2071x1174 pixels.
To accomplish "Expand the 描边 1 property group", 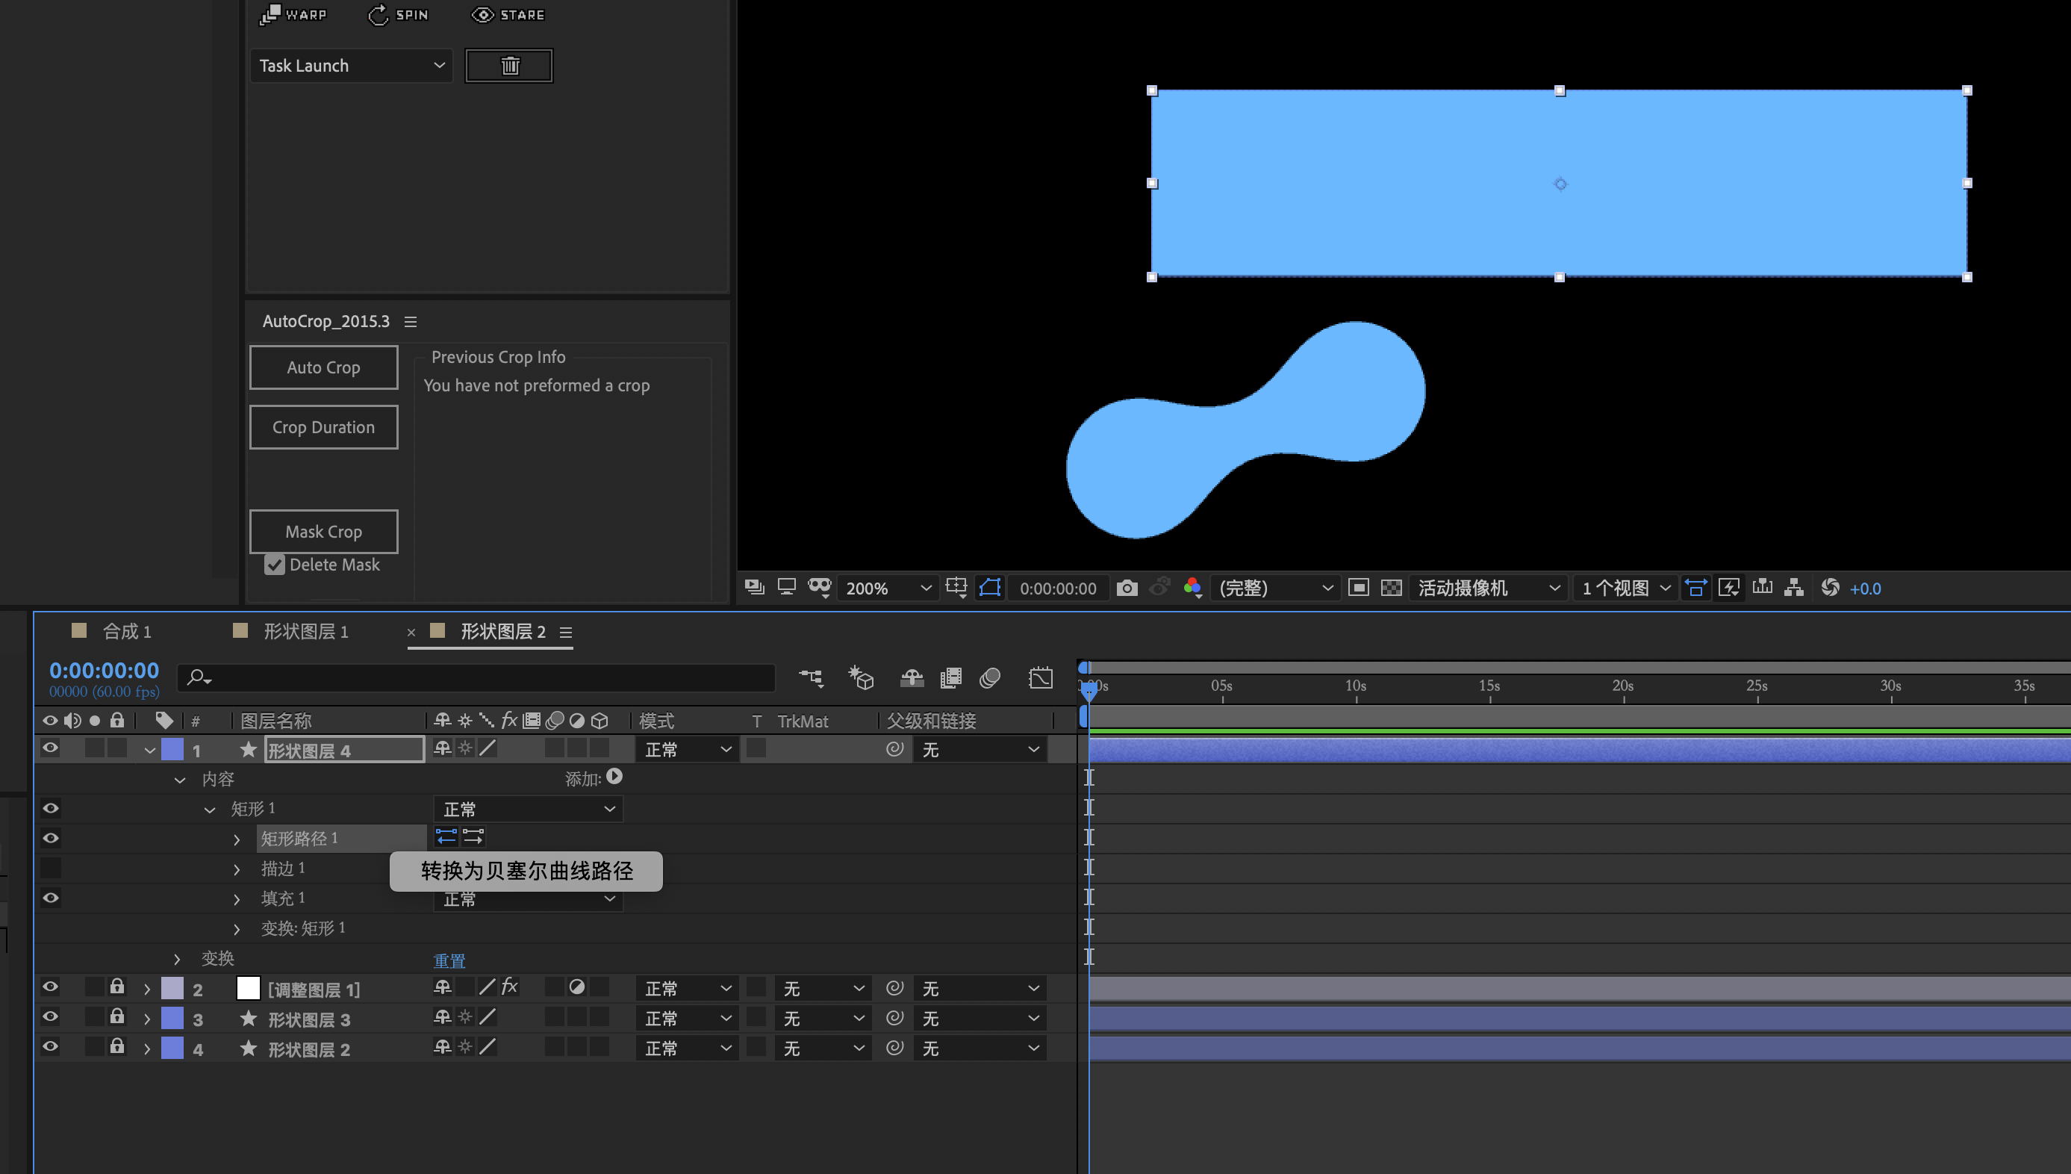I will click(x=236, y=869).
